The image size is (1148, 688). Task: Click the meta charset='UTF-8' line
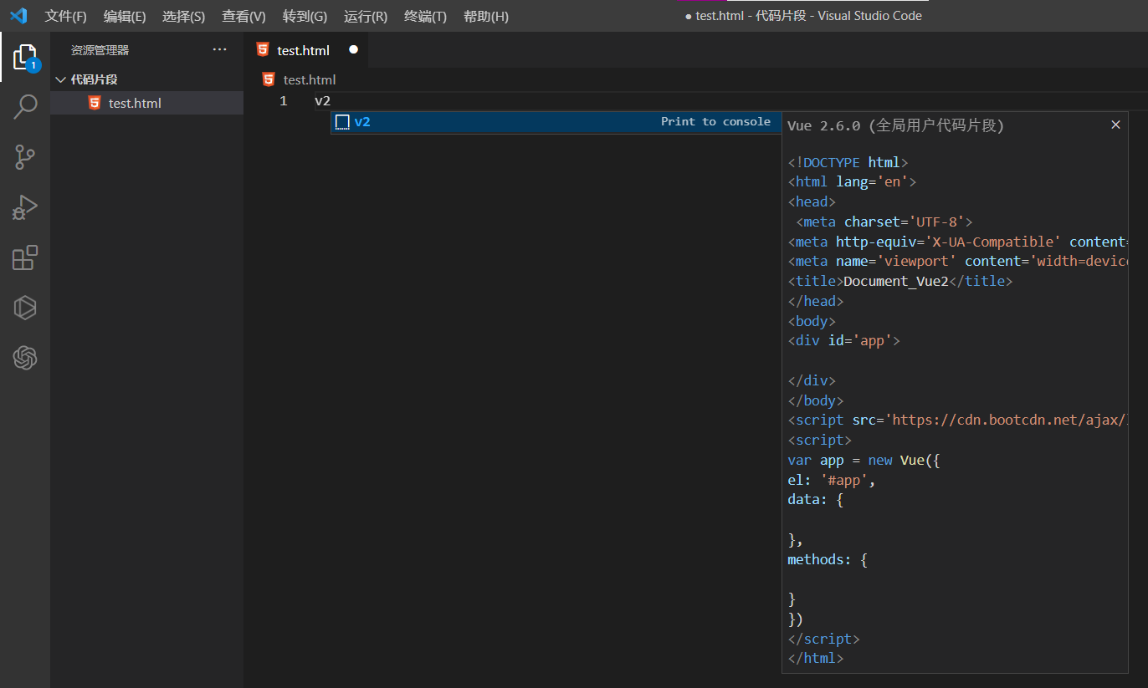coord(884,222)
